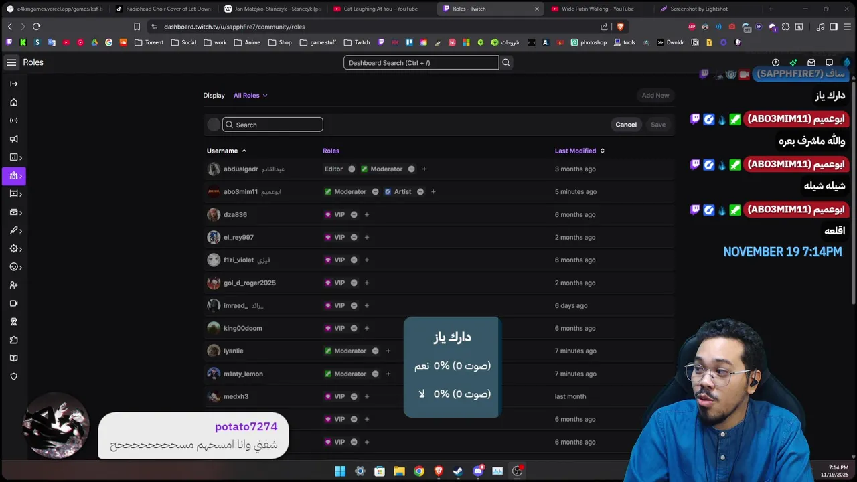Add a role to gol_d_roger2025
This screenshot has height=482, width=857.
(x=366, y=283)
